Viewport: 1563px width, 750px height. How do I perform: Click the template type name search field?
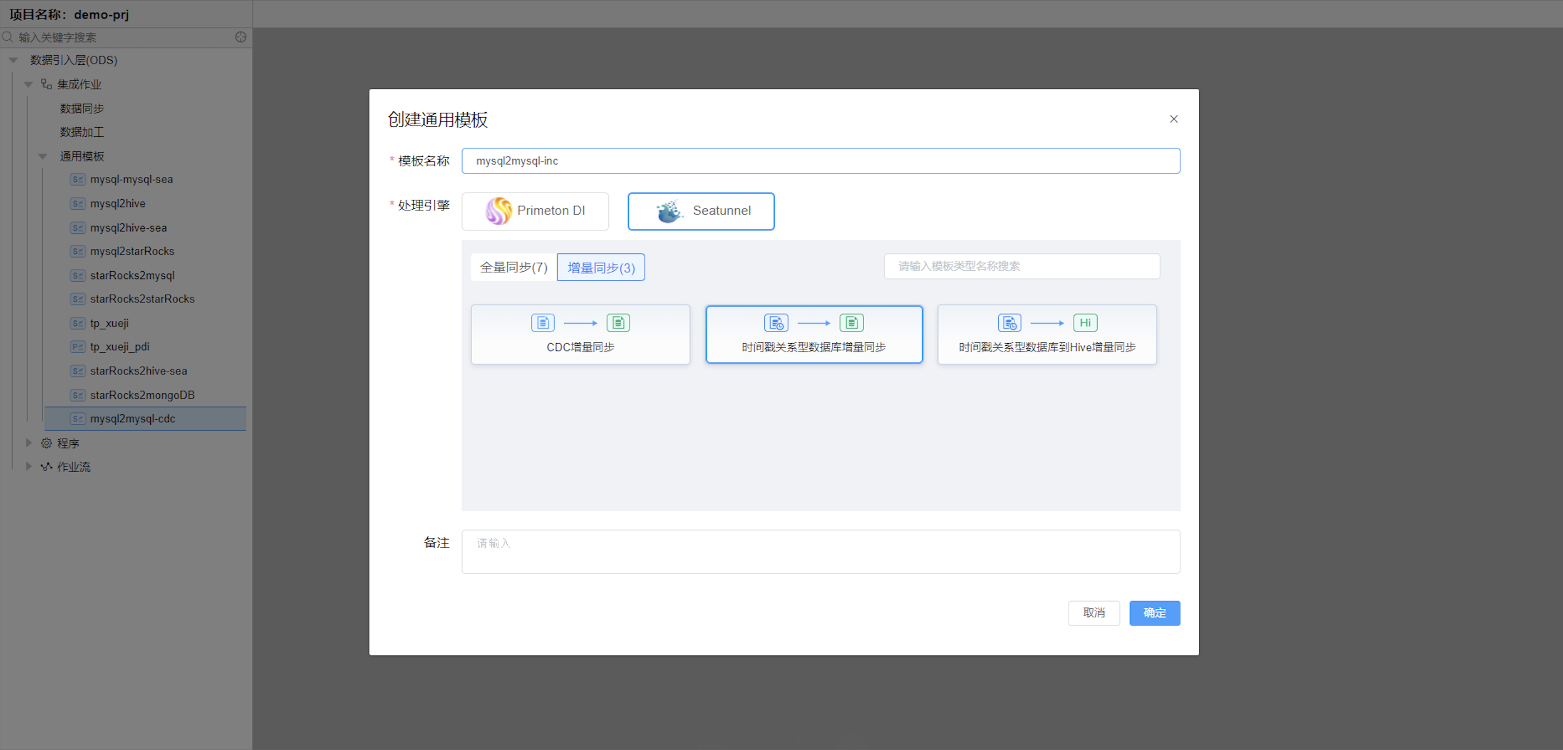click(x=1021, y=266)
